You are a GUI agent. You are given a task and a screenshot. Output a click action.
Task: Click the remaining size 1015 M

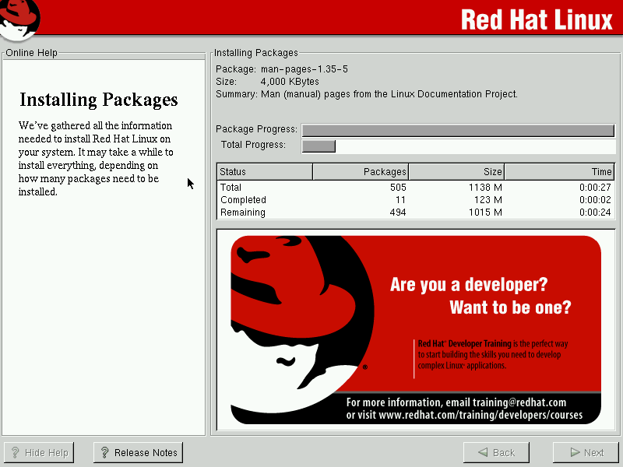coord(485,212)
